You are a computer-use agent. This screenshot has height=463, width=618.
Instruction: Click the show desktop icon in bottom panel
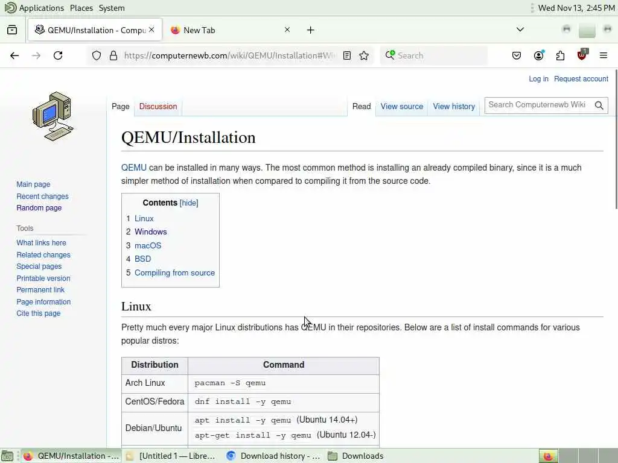click(x=7, y=456)
